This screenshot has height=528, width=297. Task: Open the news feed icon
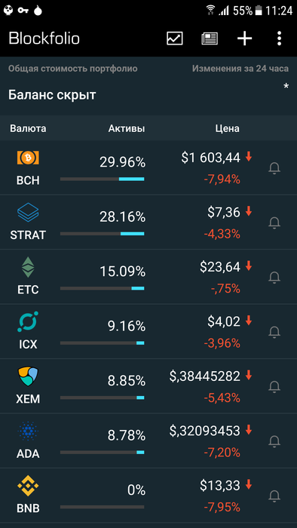point(210,38)
